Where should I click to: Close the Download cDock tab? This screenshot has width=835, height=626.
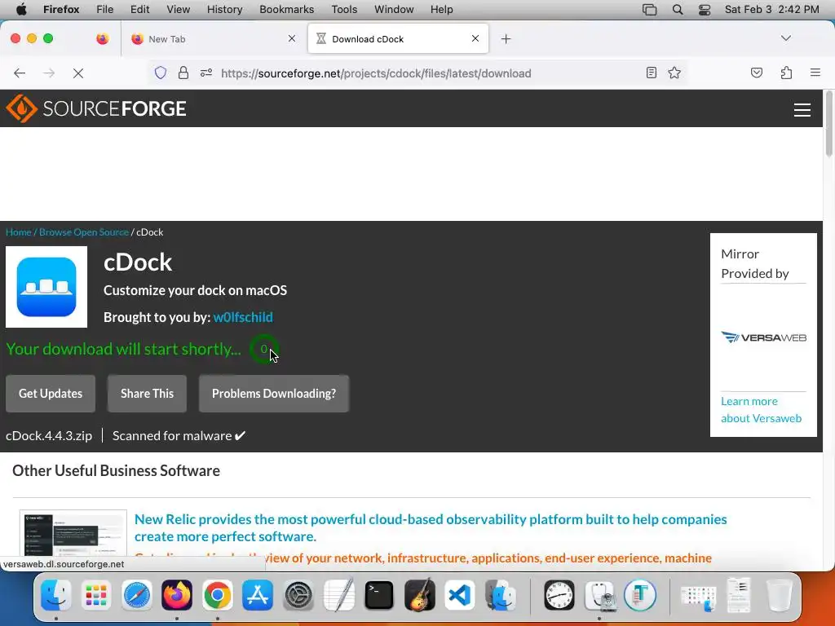(x=475, y=38)
